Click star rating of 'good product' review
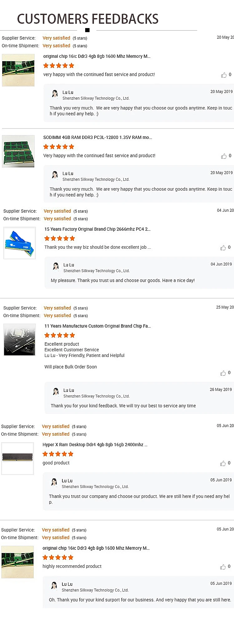The width and height of the screenshot is (234, 624). [58, 454]
